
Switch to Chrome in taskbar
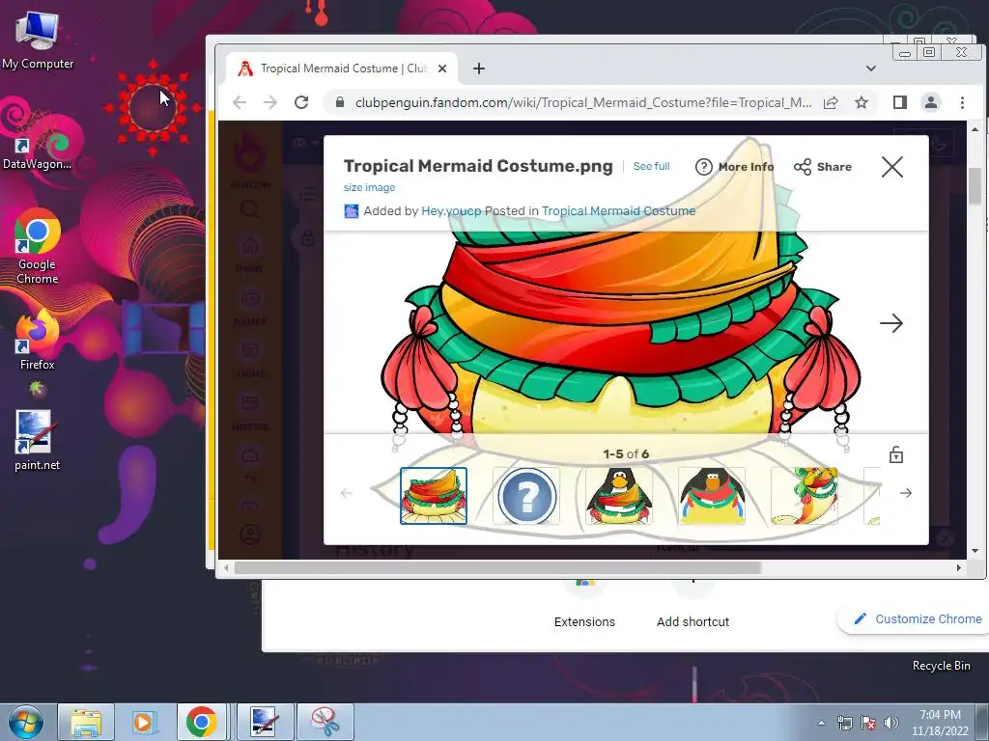(x=201, y=722)
